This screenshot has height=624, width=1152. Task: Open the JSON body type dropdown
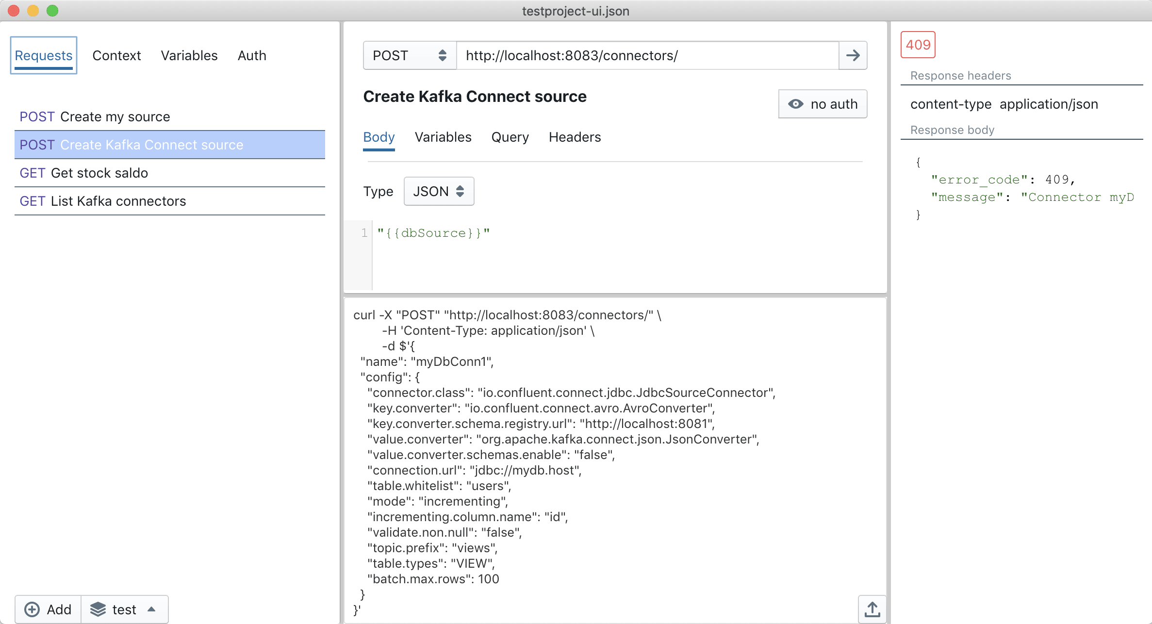439,191
